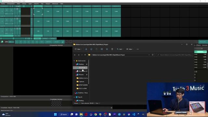This screenshot has height=117, width=208.
Task: Select the Column 2 header
Action: coord(48,6)
